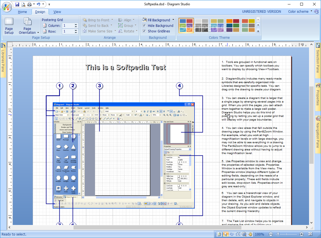Open the Print options dropdown arrow
This screenshot has height=238, width=321.
coord(34,4)
